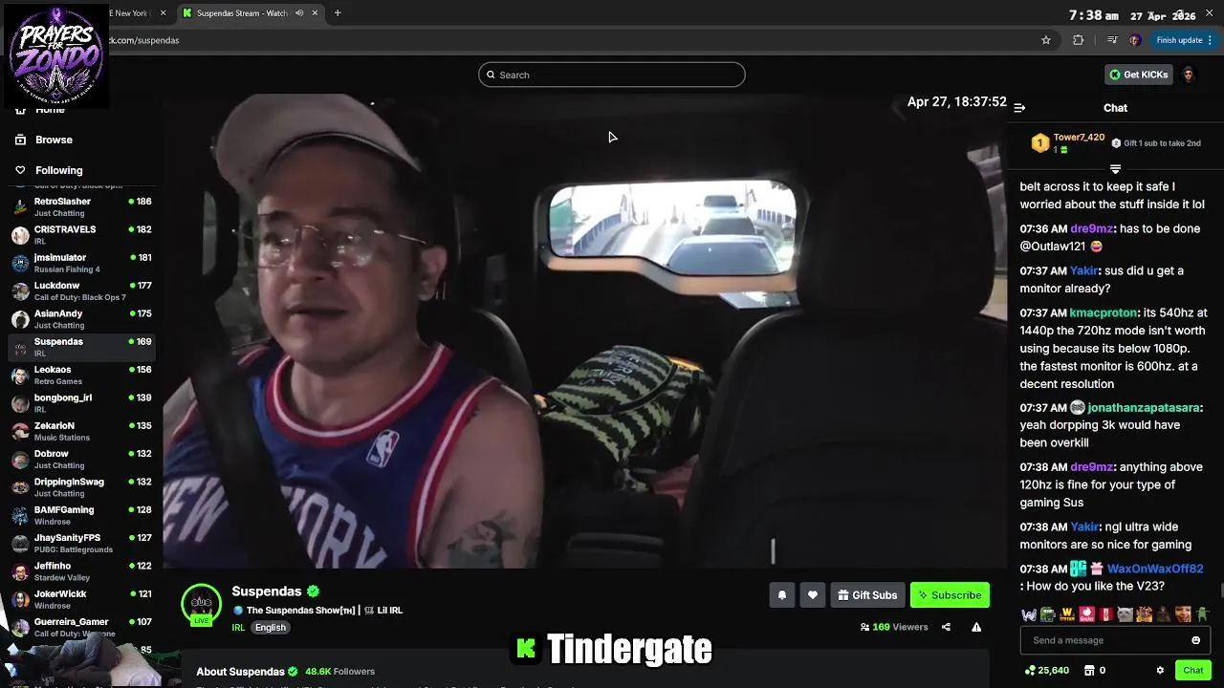The width and height of the screenshot is (1224, 688).
Task: Expand the gift leaderboard chevron
Action: [x=1115, y=169]
